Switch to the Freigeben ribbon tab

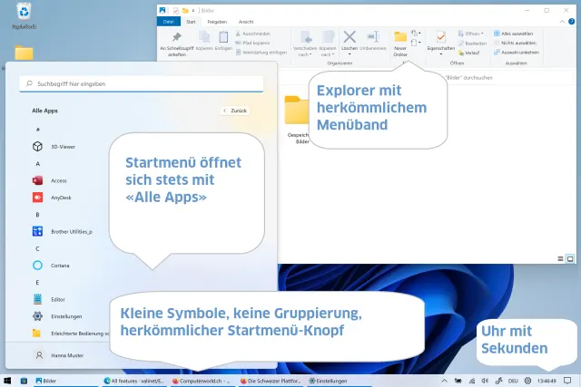[217, 22]
